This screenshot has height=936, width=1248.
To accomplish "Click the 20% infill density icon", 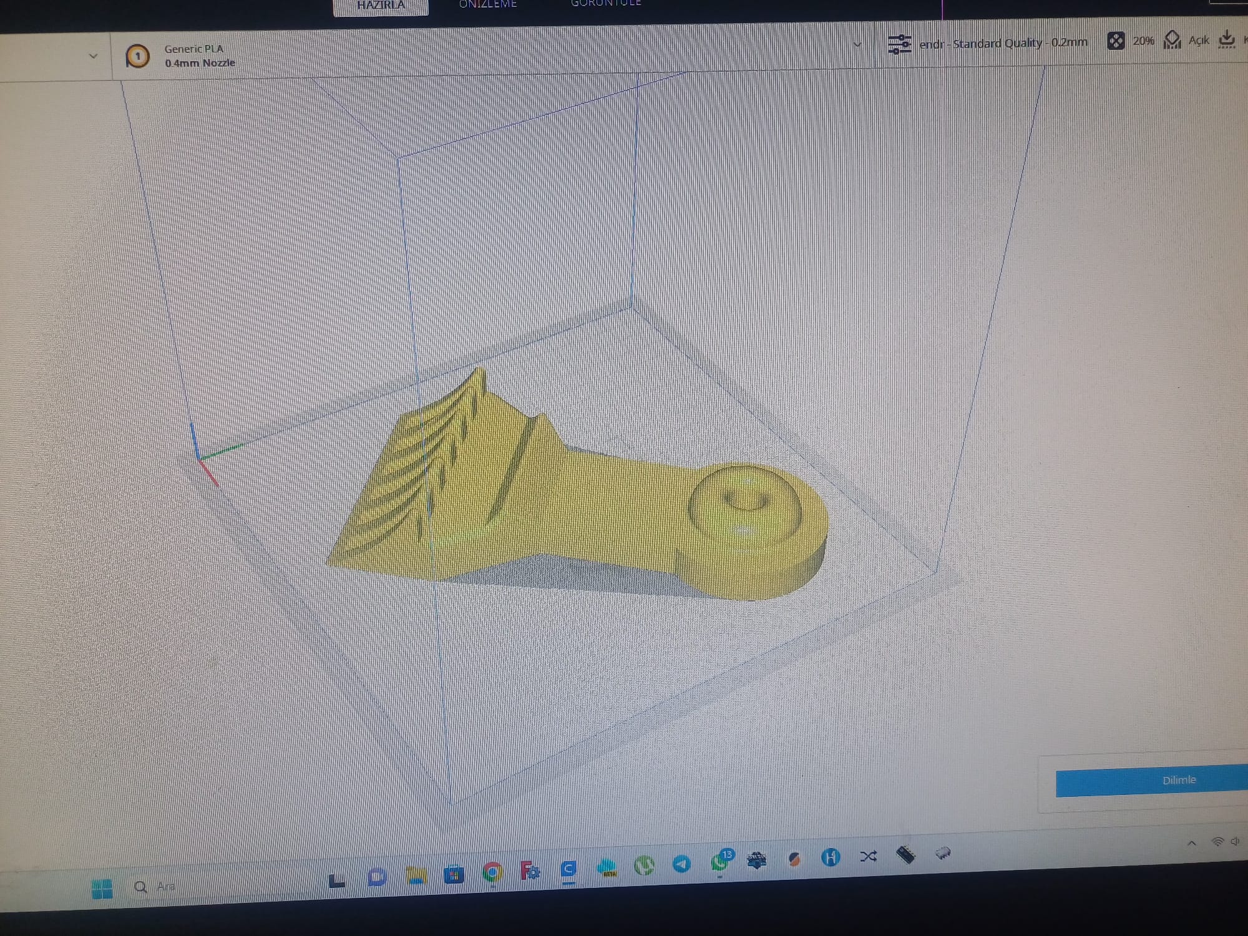I will point(1116,41).
